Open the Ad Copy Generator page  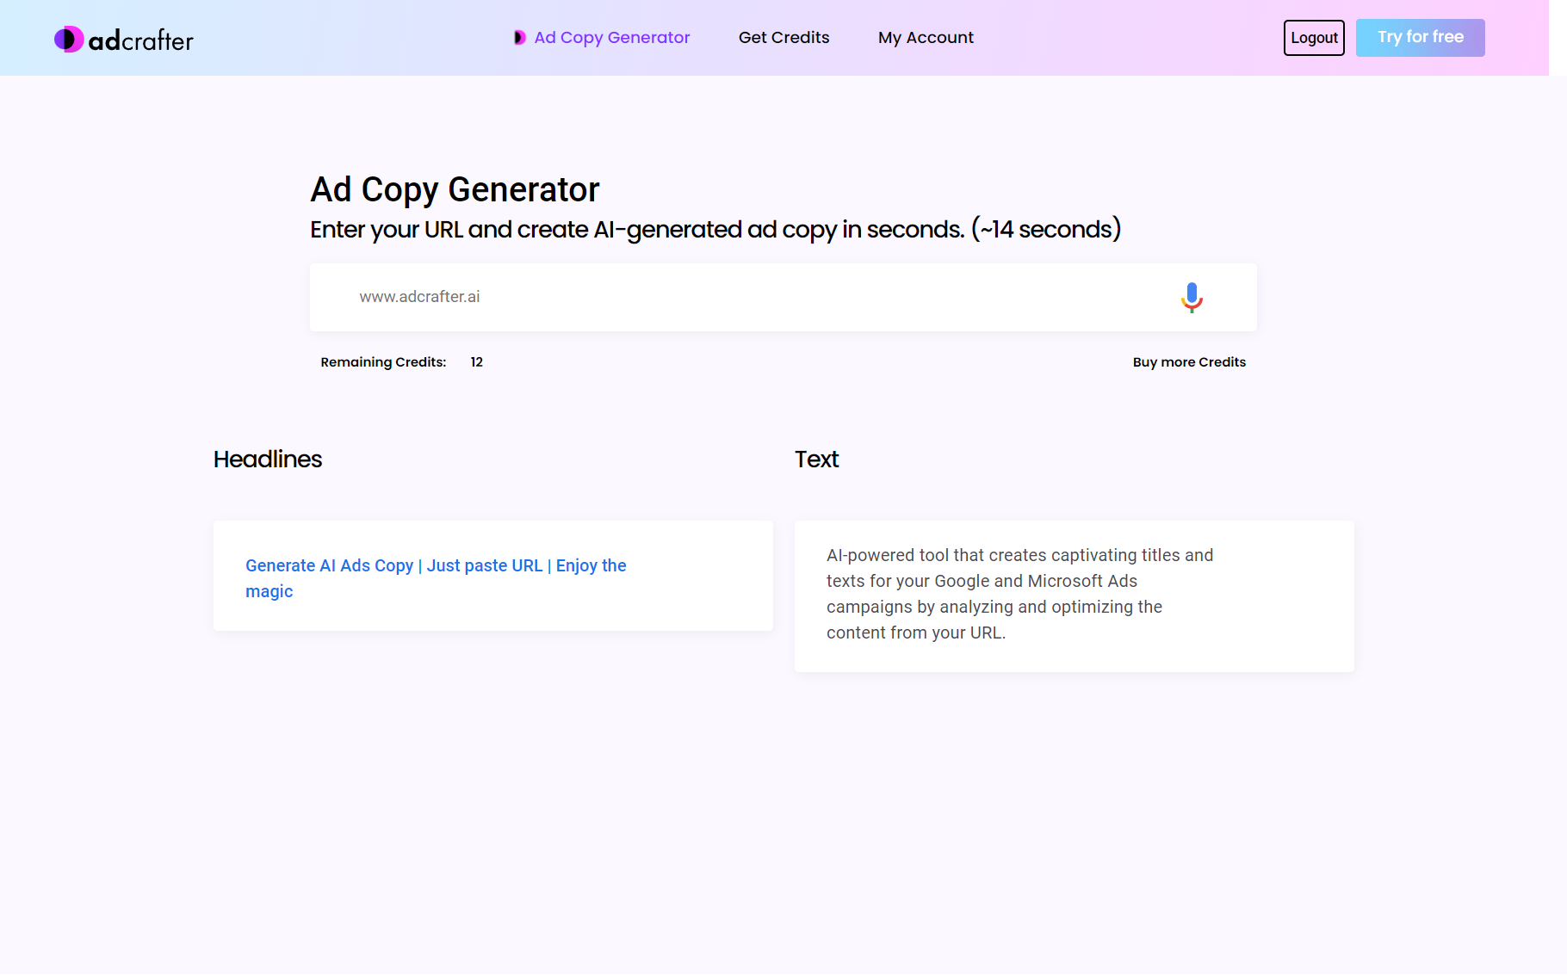click(x=611, y=37)
